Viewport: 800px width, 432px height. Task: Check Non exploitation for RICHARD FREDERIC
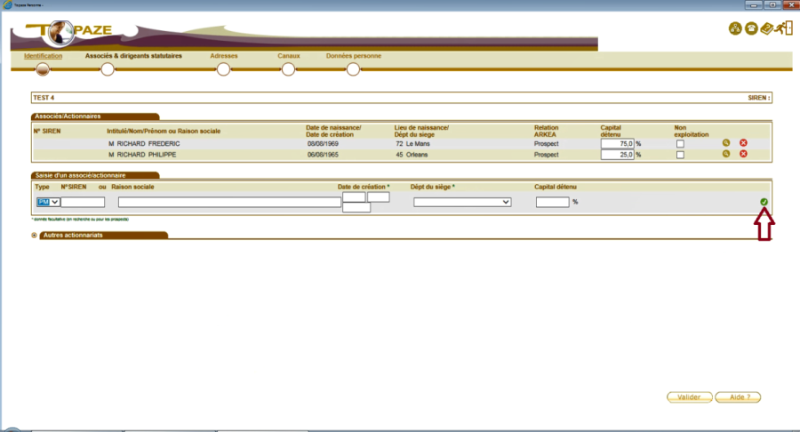click(x=680, y=143)
